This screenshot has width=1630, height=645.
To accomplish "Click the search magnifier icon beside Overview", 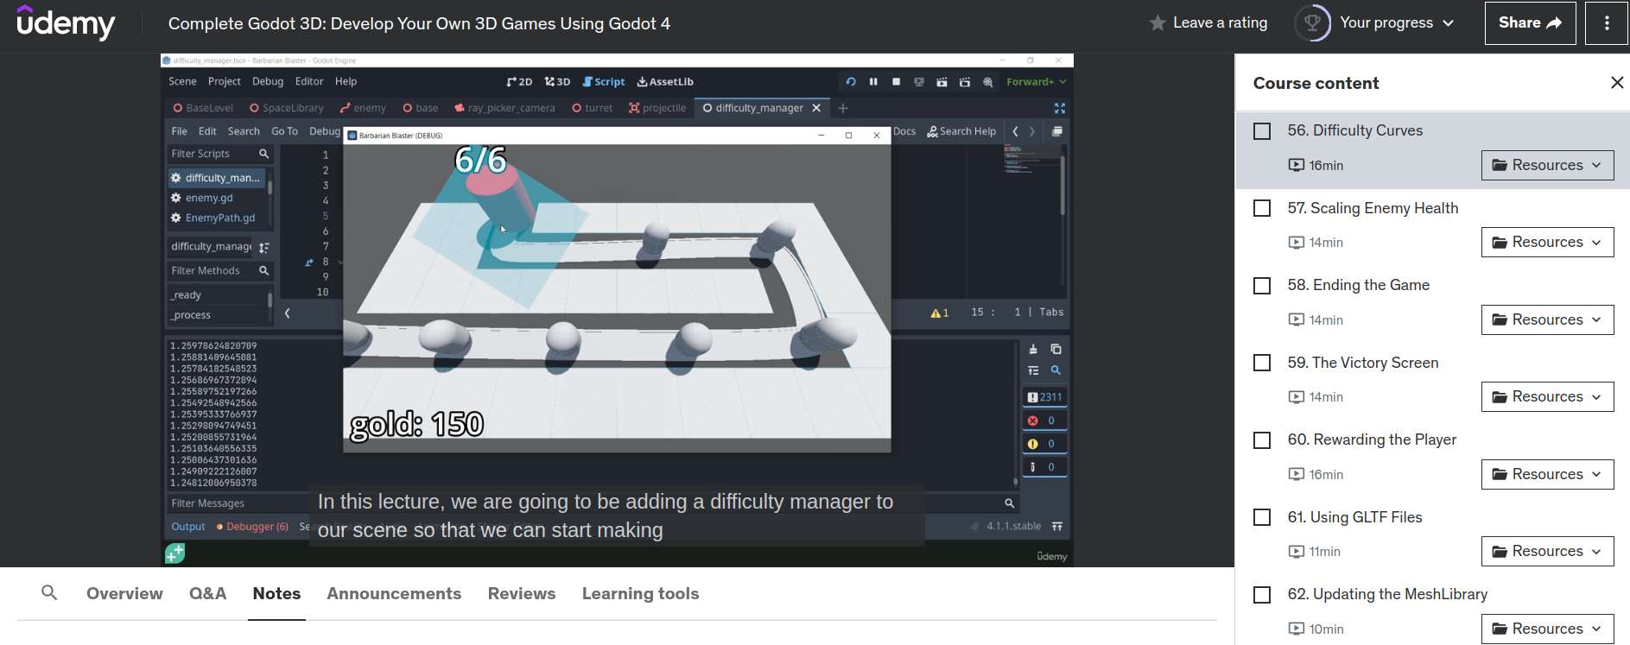I will [x=49, y=593].
